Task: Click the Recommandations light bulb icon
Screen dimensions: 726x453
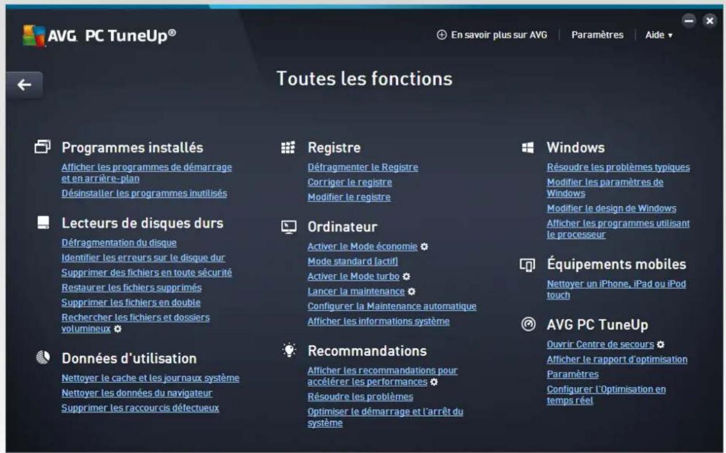Action: pyautogui.click(x=289, y=349)
